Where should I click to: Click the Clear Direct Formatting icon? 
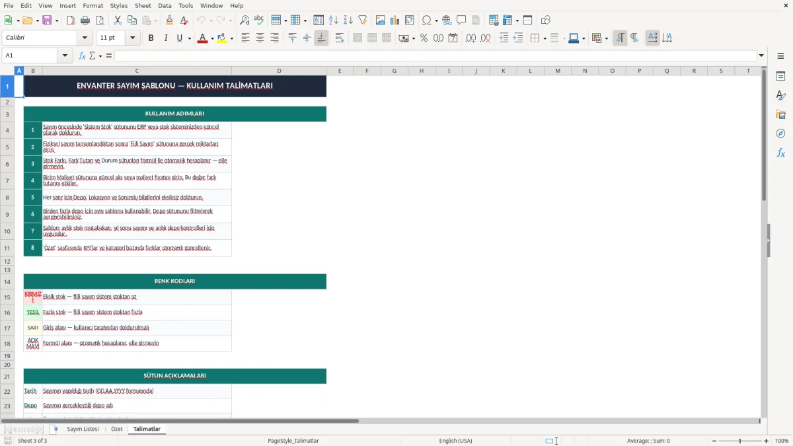(x=184, y=20)
